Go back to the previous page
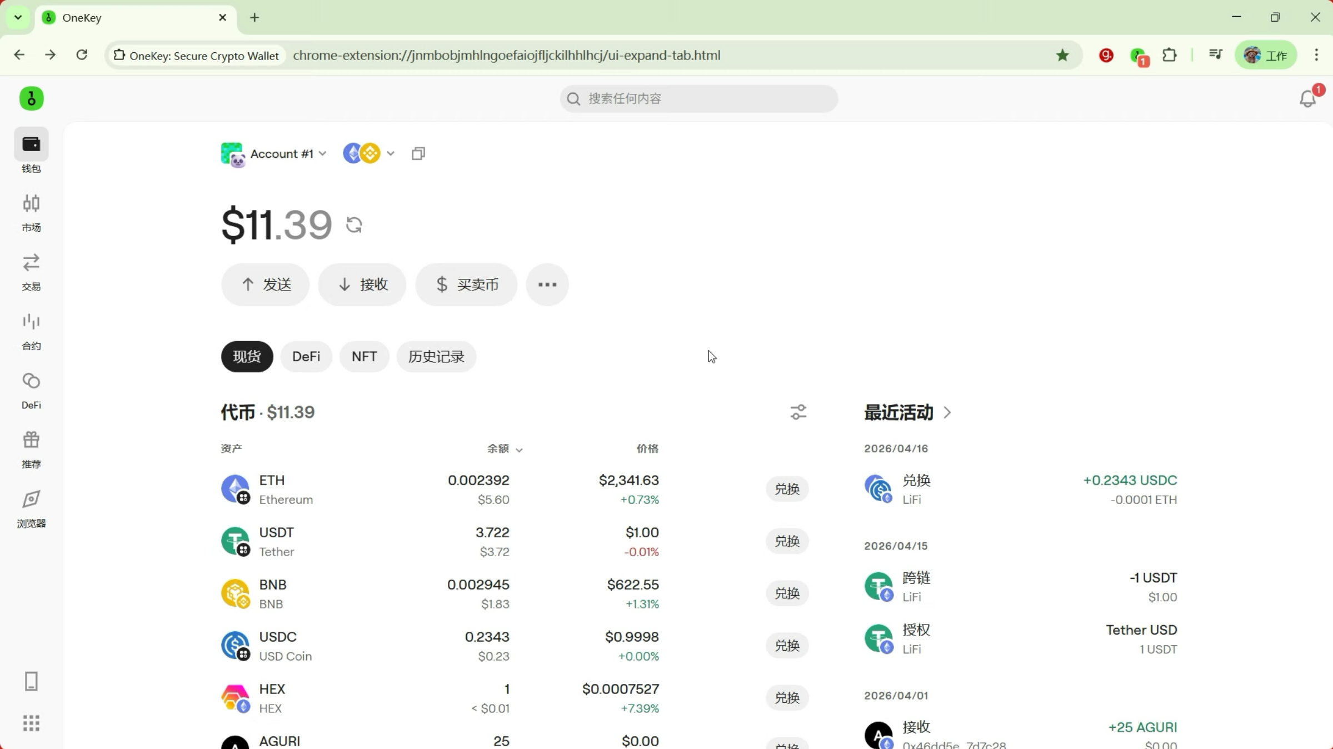1333x749 pixels. point(19,54)
